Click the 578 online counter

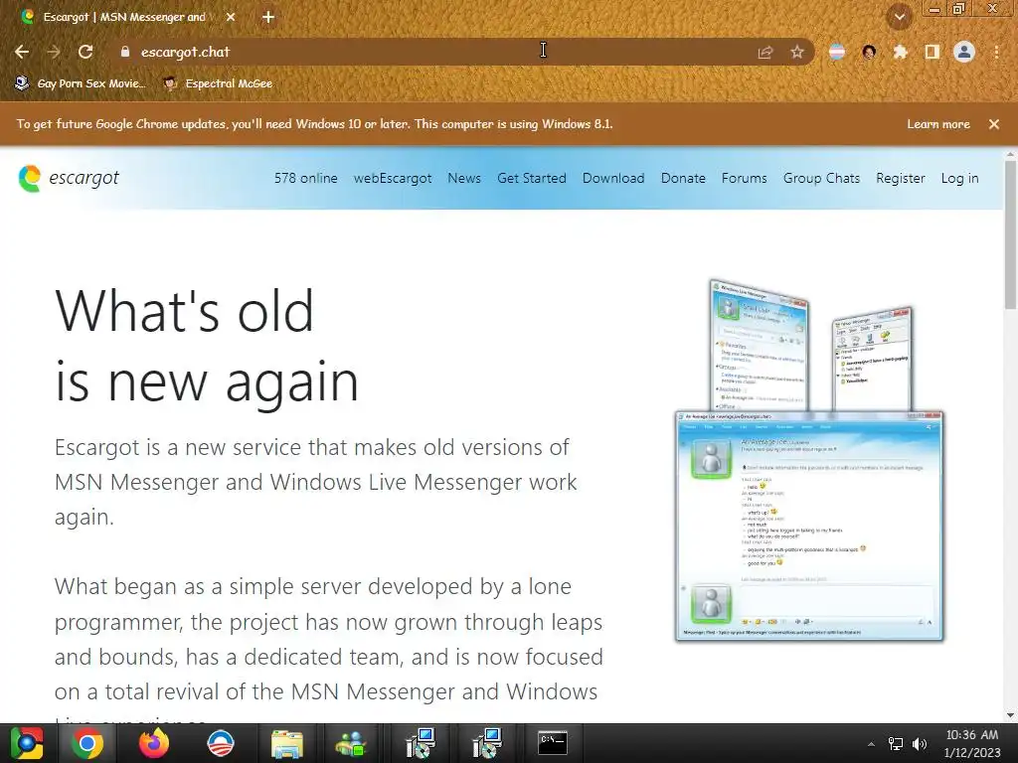306,179
